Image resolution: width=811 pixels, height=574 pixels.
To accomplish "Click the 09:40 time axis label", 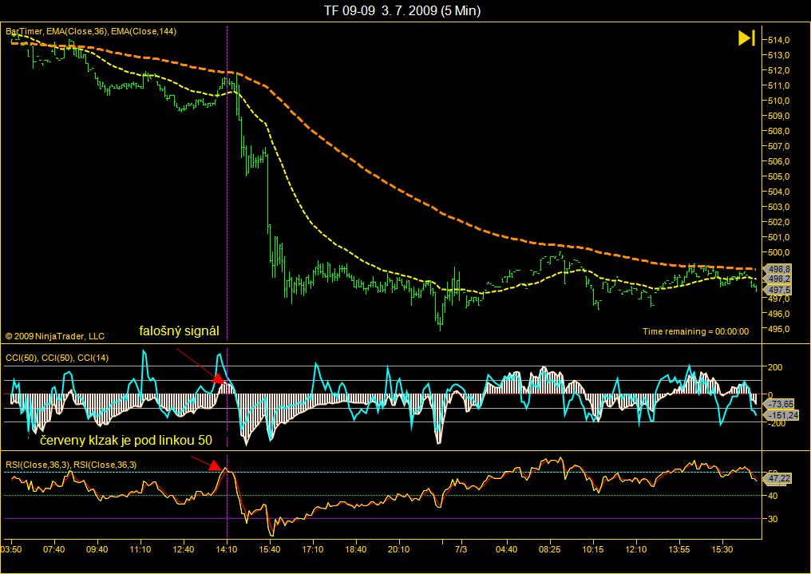I will pos(97,549).
